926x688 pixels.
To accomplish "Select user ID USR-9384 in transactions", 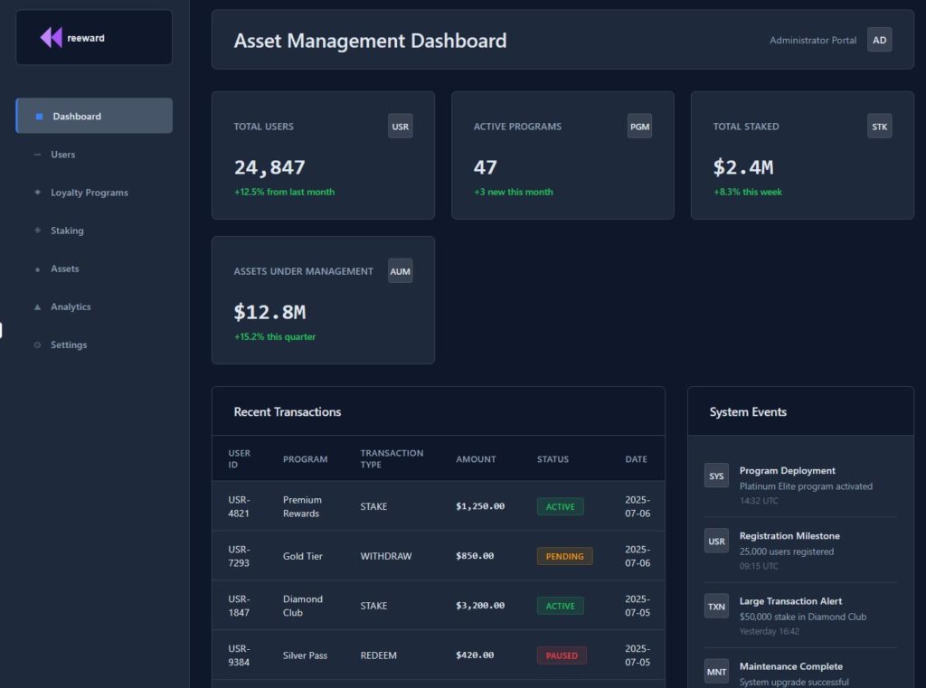I will pos(239,655).
